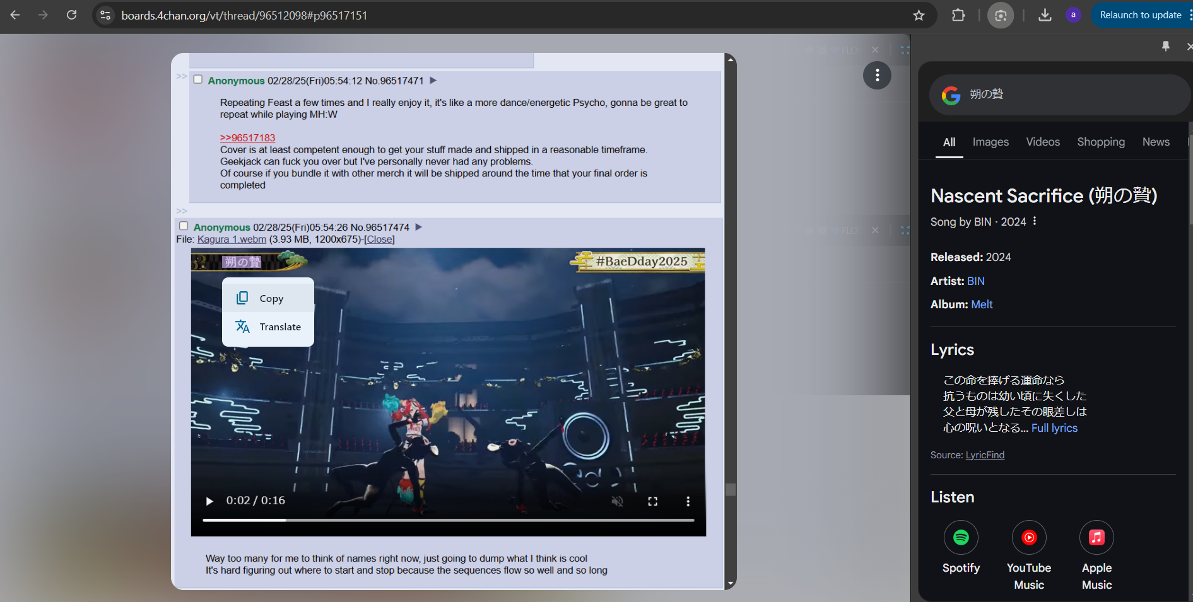Unmute the video audio
Screen dimensions: 1193x602
coord(618,501)
